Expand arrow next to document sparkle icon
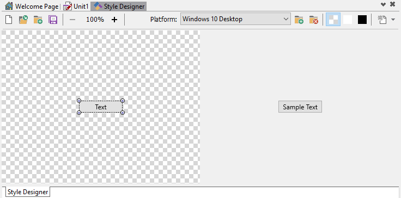Screen dimensions: 401x198 393,20
